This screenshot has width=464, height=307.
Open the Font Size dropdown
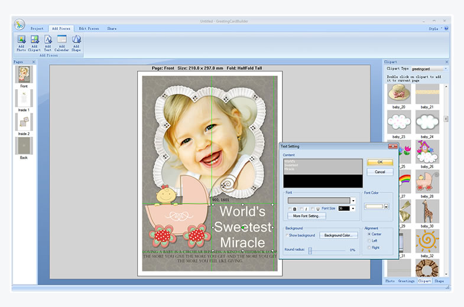(x=353, y=208)
